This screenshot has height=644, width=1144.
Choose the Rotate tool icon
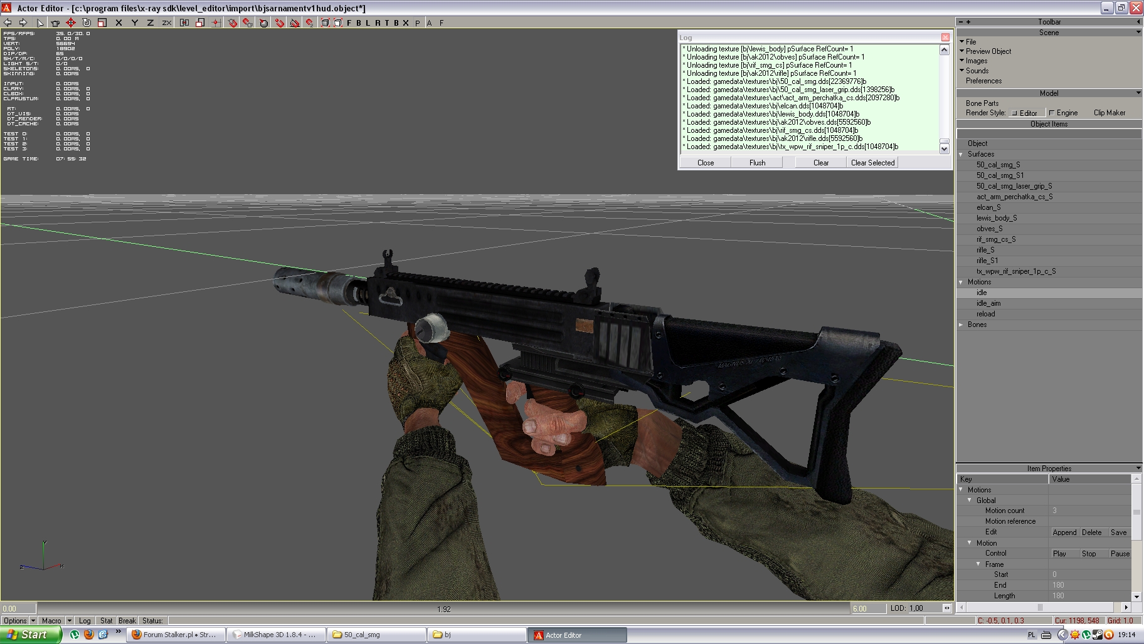coord(87,23)
